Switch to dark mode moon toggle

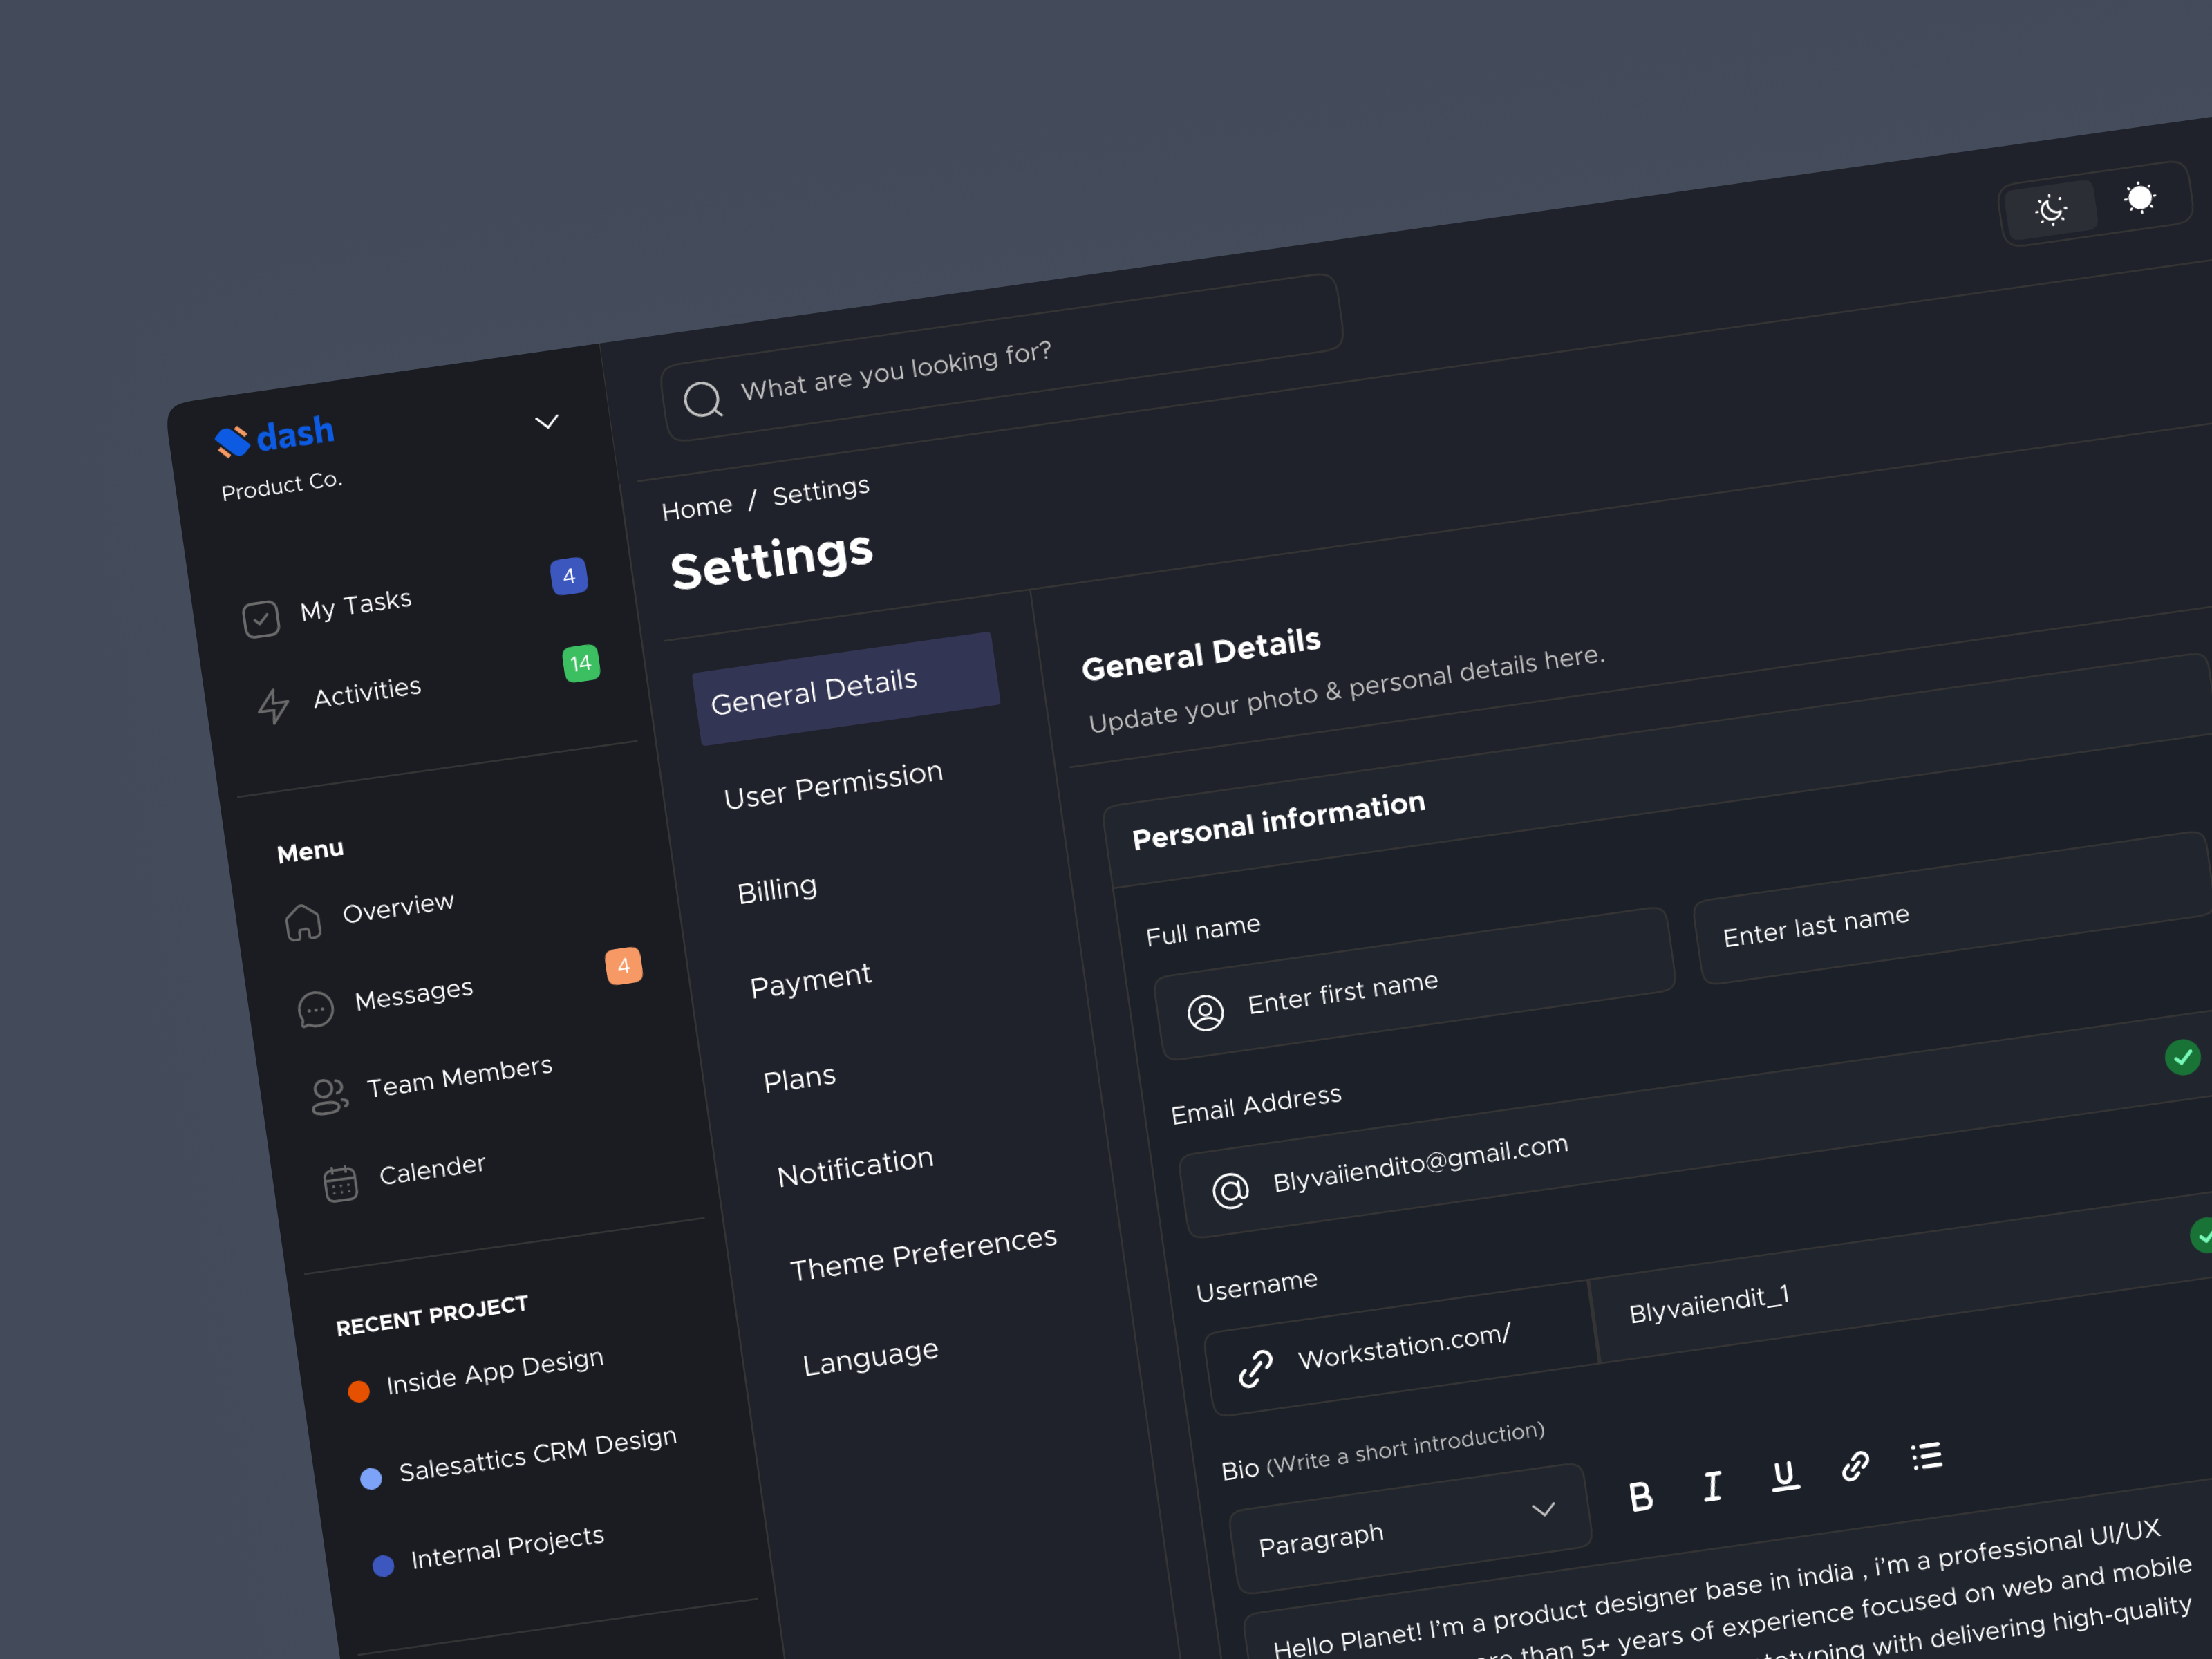[2050, 209]
